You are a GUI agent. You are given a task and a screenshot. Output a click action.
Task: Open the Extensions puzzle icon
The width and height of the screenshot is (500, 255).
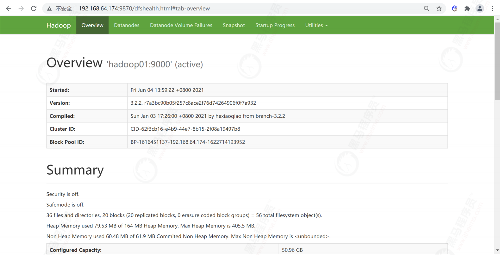click(x=467, y=9)
